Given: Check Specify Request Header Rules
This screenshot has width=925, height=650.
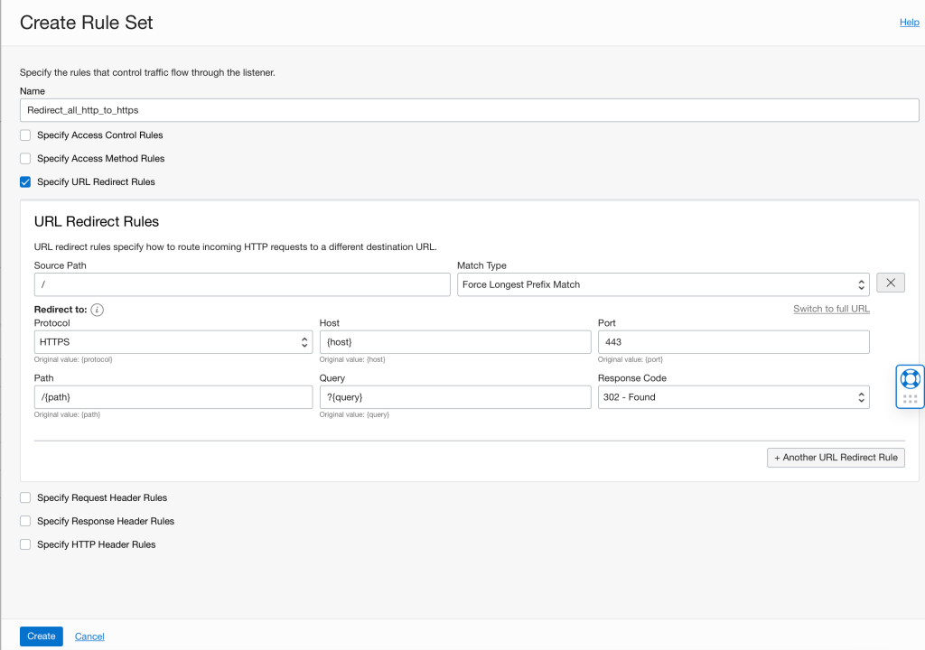Looking at the screenshot, I should (25, 498).
